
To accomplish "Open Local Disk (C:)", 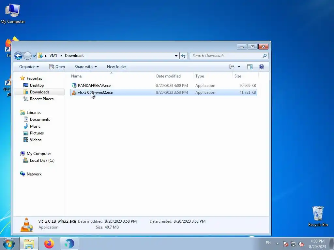I will pyautogui.click(x=42, y=160).
